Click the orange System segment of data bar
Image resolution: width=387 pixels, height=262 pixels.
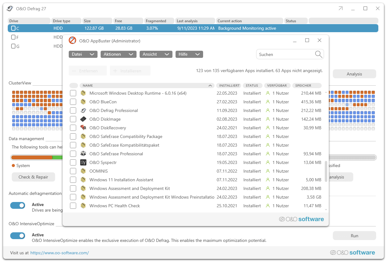pyautogui.click(x=32, y=157)
